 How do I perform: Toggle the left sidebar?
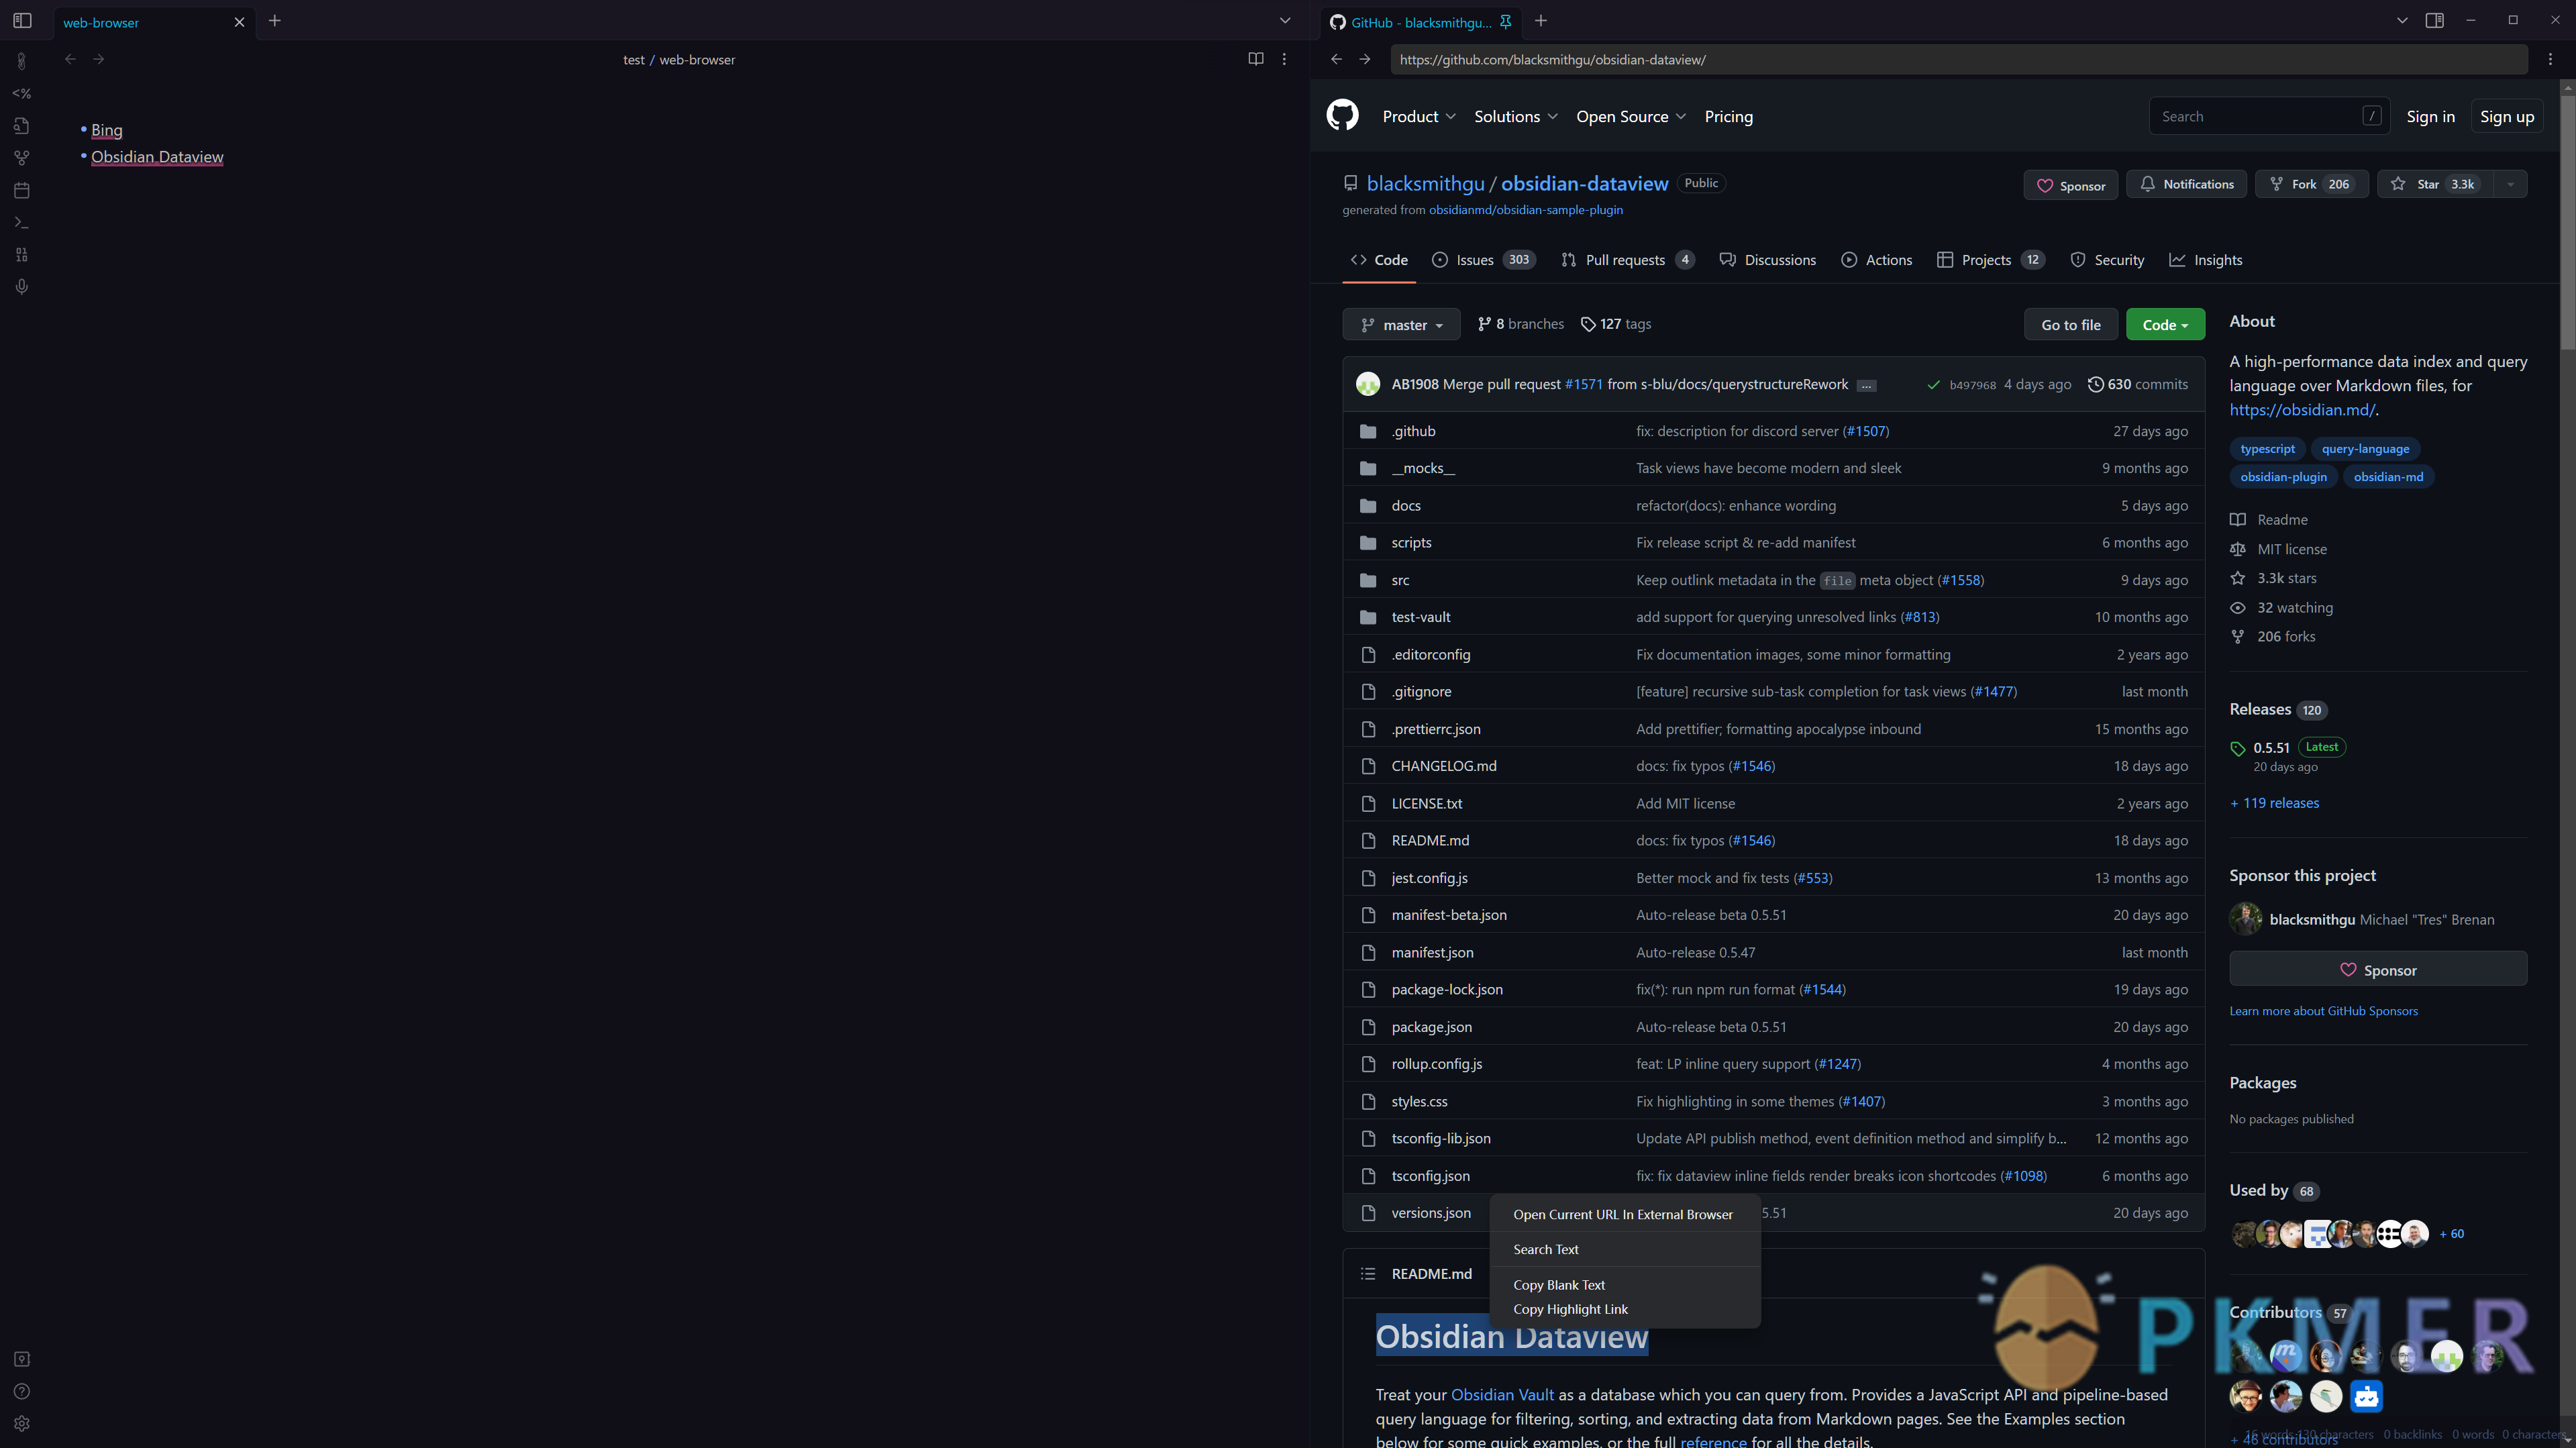click(22, 21)
